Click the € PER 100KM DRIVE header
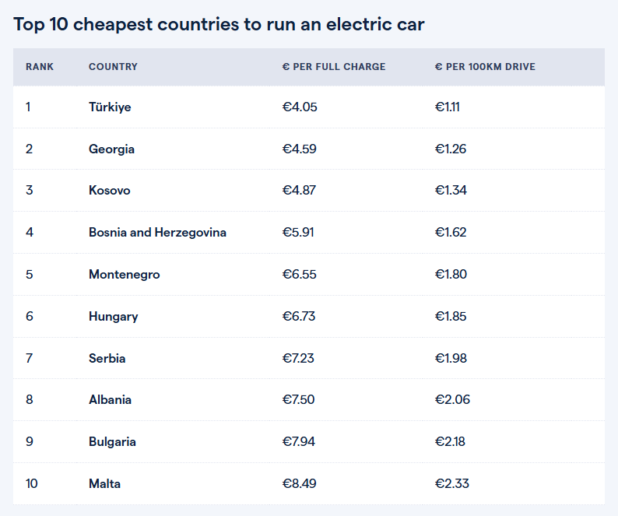Image resolution: width=618 pixels, height=516 pixels. pyautogui.click(x=485, y=67)
